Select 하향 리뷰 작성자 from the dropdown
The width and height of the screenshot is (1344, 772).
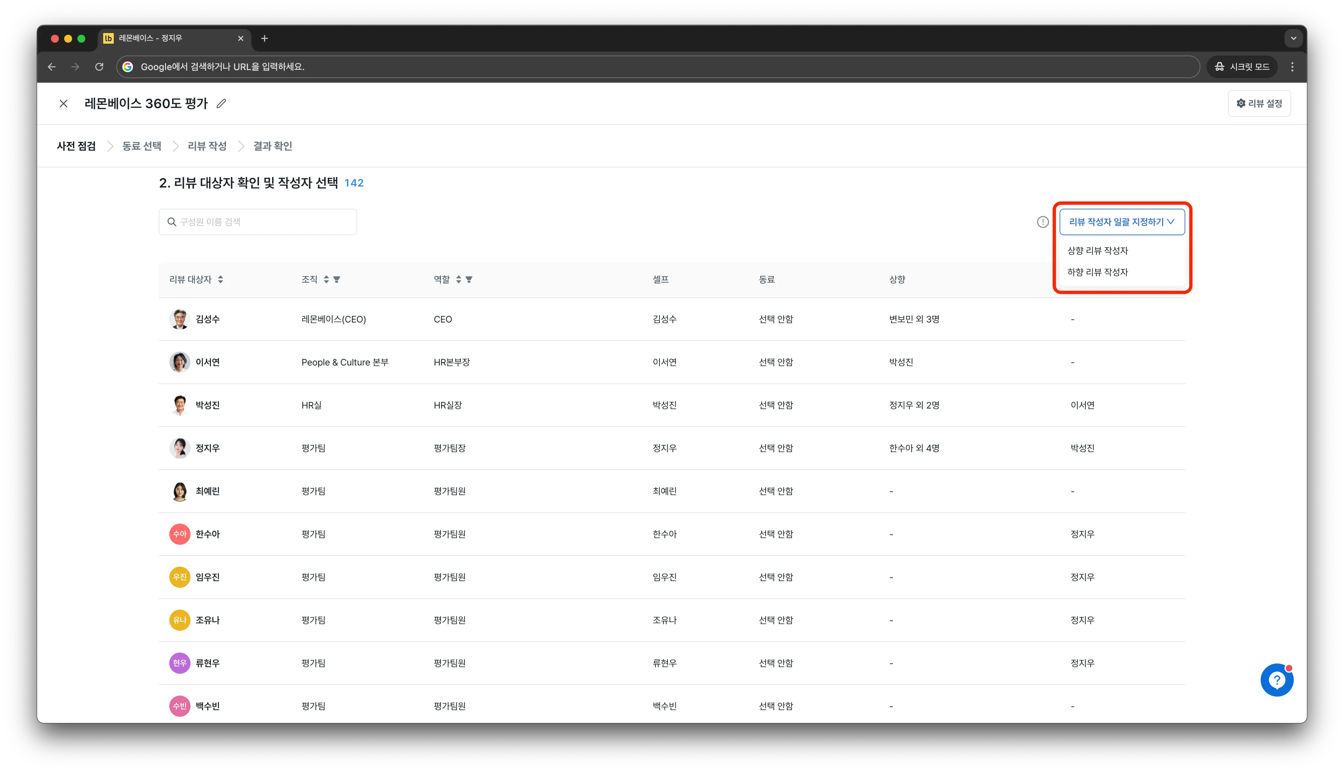pos(1098,272)
